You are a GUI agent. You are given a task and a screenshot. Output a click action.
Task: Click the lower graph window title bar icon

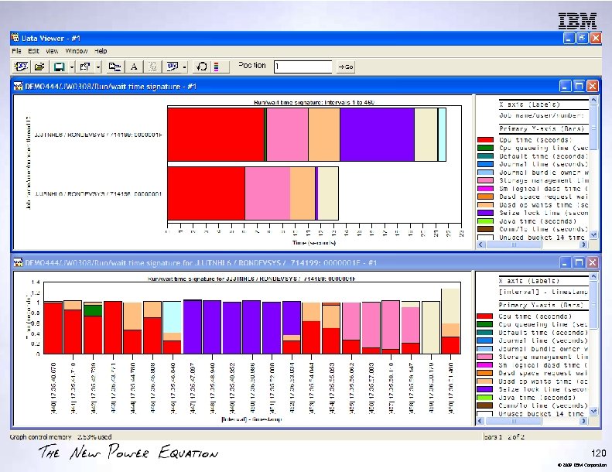[18, 263]
